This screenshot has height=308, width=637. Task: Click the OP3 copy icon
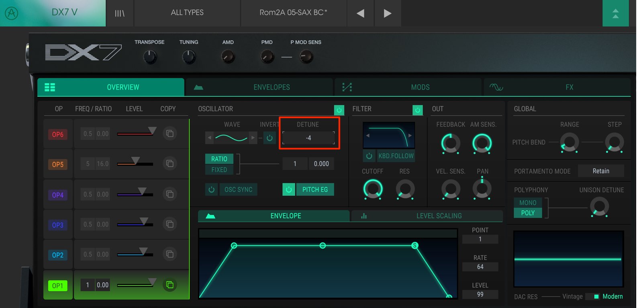170,224
